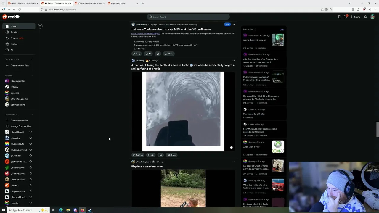
Task: Upvote the MFG VR post
Action: coord(134,54)
